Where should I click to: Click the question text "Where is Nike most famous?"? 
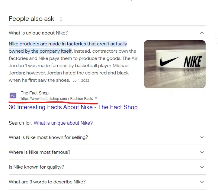[x=40, y=152]
